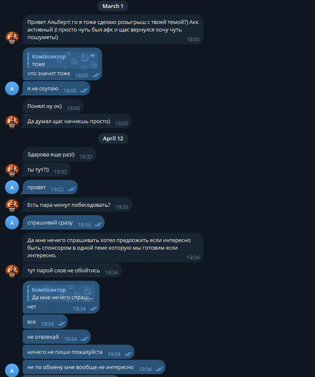Image resolution: width=315 pixels, height=377 pixels.
Task: Click the fox avatar beside 'Да думал щас начнешь просто)'
Action: (12, 121)
